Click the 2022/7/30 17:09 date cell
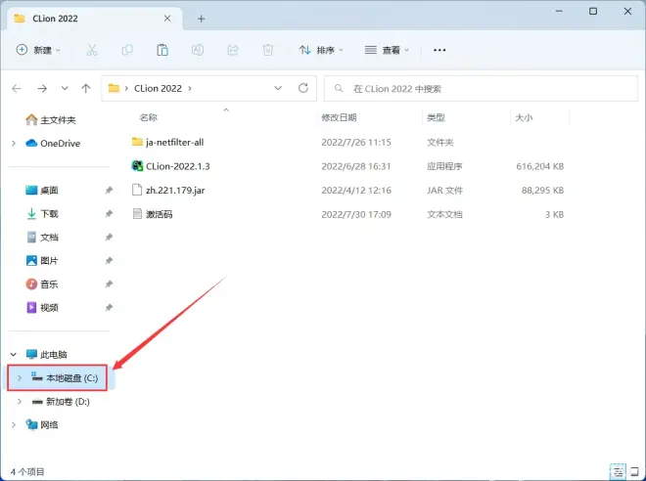The width and height of the screenshot is (646, 481). [x=356, y=214]
